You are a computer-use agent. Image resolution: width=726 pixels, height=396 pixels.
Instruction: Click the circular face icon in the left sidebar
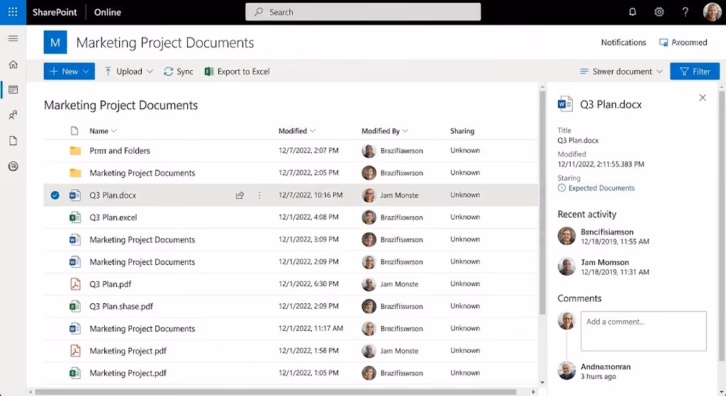click(x=13, y=166)
